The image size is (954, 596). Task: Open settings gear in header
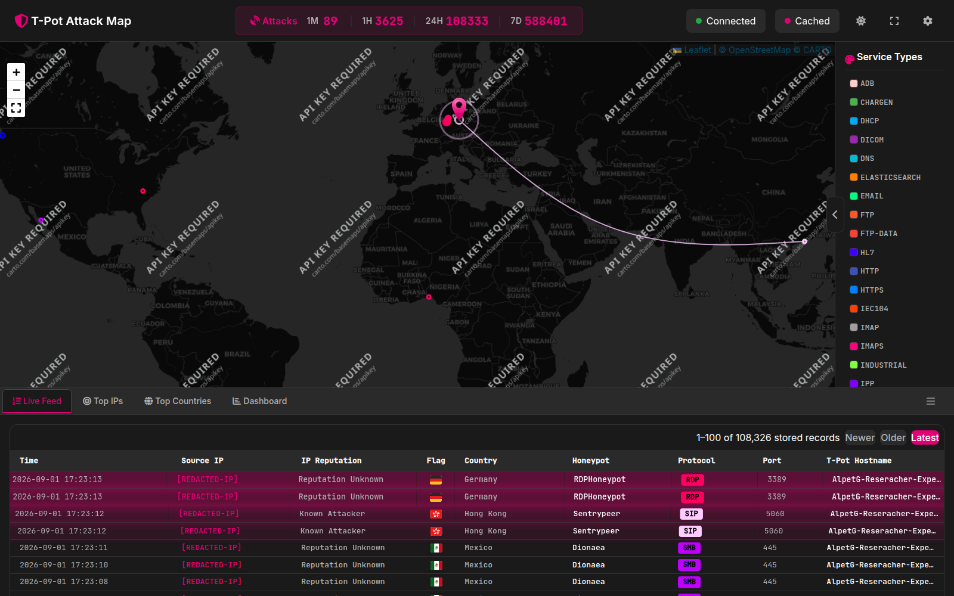[x=928, y=21]
